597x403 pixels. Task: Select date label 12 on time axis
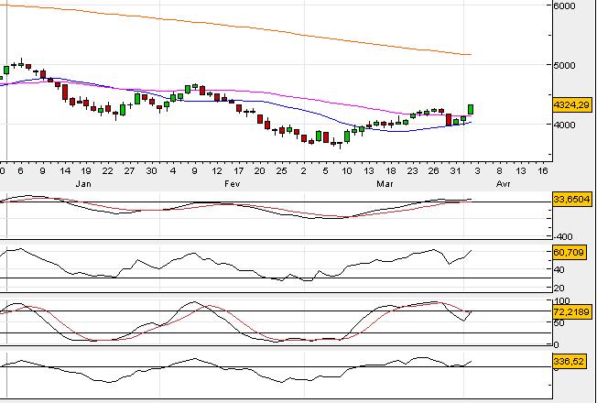coord(217,171)
